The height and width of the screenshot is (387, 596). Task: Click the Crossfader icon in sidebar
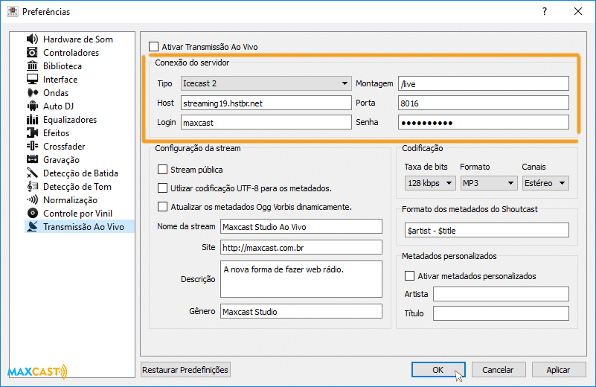[32, 147]
